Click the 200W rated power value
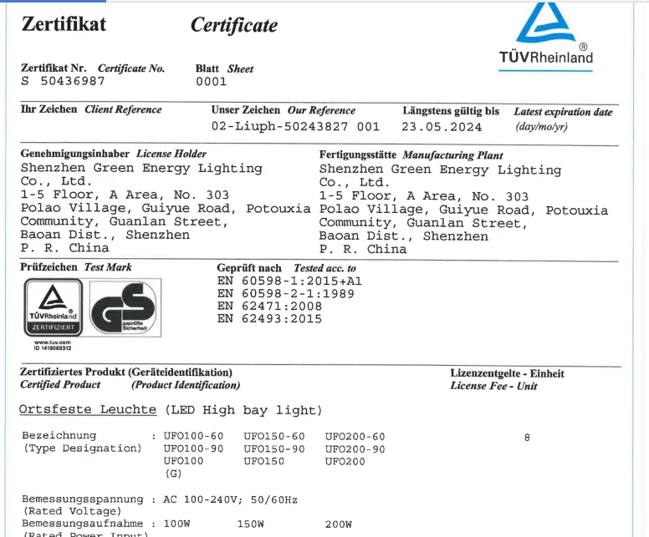Image resolution: width=649 pixels, height=537 pixels. tap(338, 524)
